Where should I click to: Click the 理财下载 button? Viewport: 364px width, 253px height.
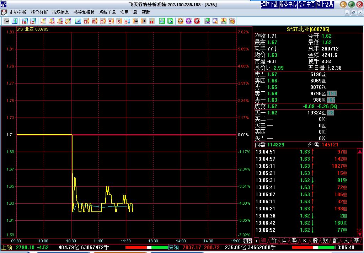point(269,4)
